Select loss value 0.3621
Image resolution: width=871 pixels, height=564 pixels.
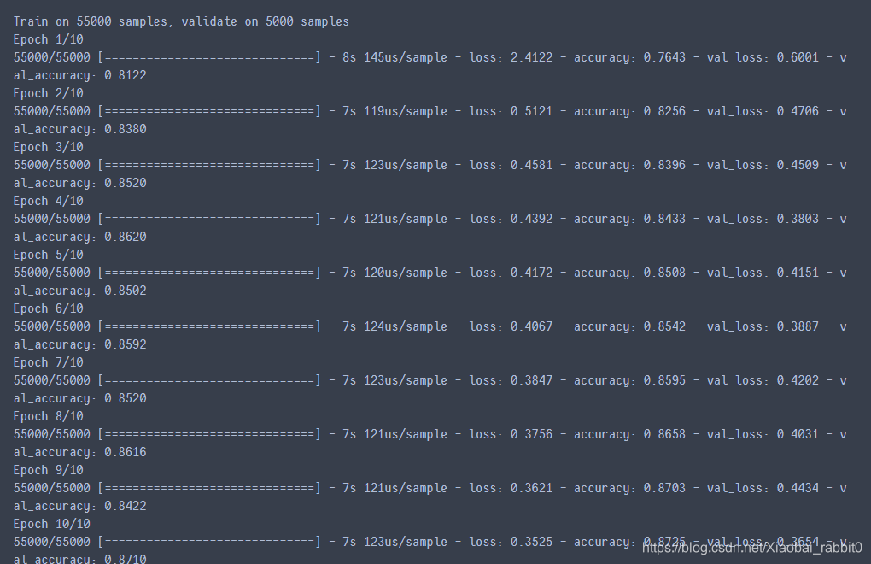tap(532, 489)
